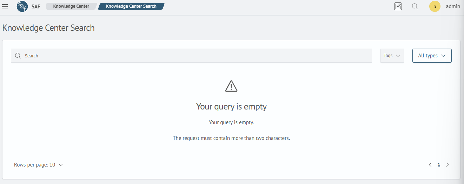The width and height of the screenshot is (464, 184).
Task: Expand the All types dropdown
Action: pos(432,56)
